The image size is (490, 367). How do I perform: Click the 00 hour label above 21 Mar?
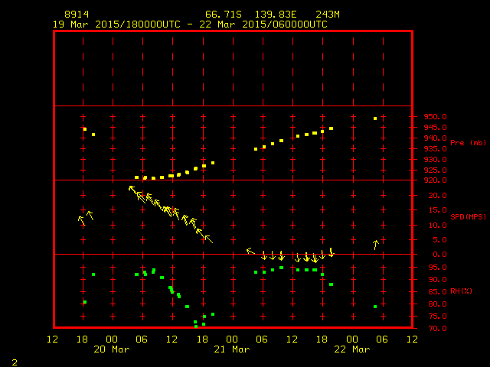[232, 339]
